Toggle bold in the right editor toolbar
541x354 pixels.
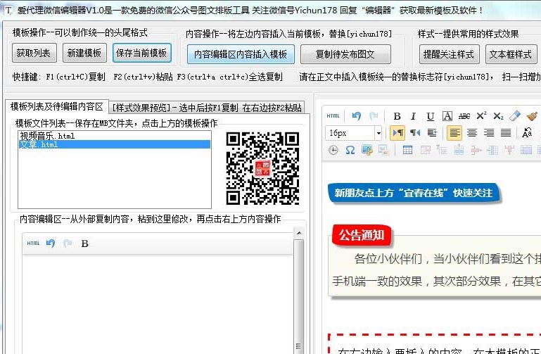point(397,116)
